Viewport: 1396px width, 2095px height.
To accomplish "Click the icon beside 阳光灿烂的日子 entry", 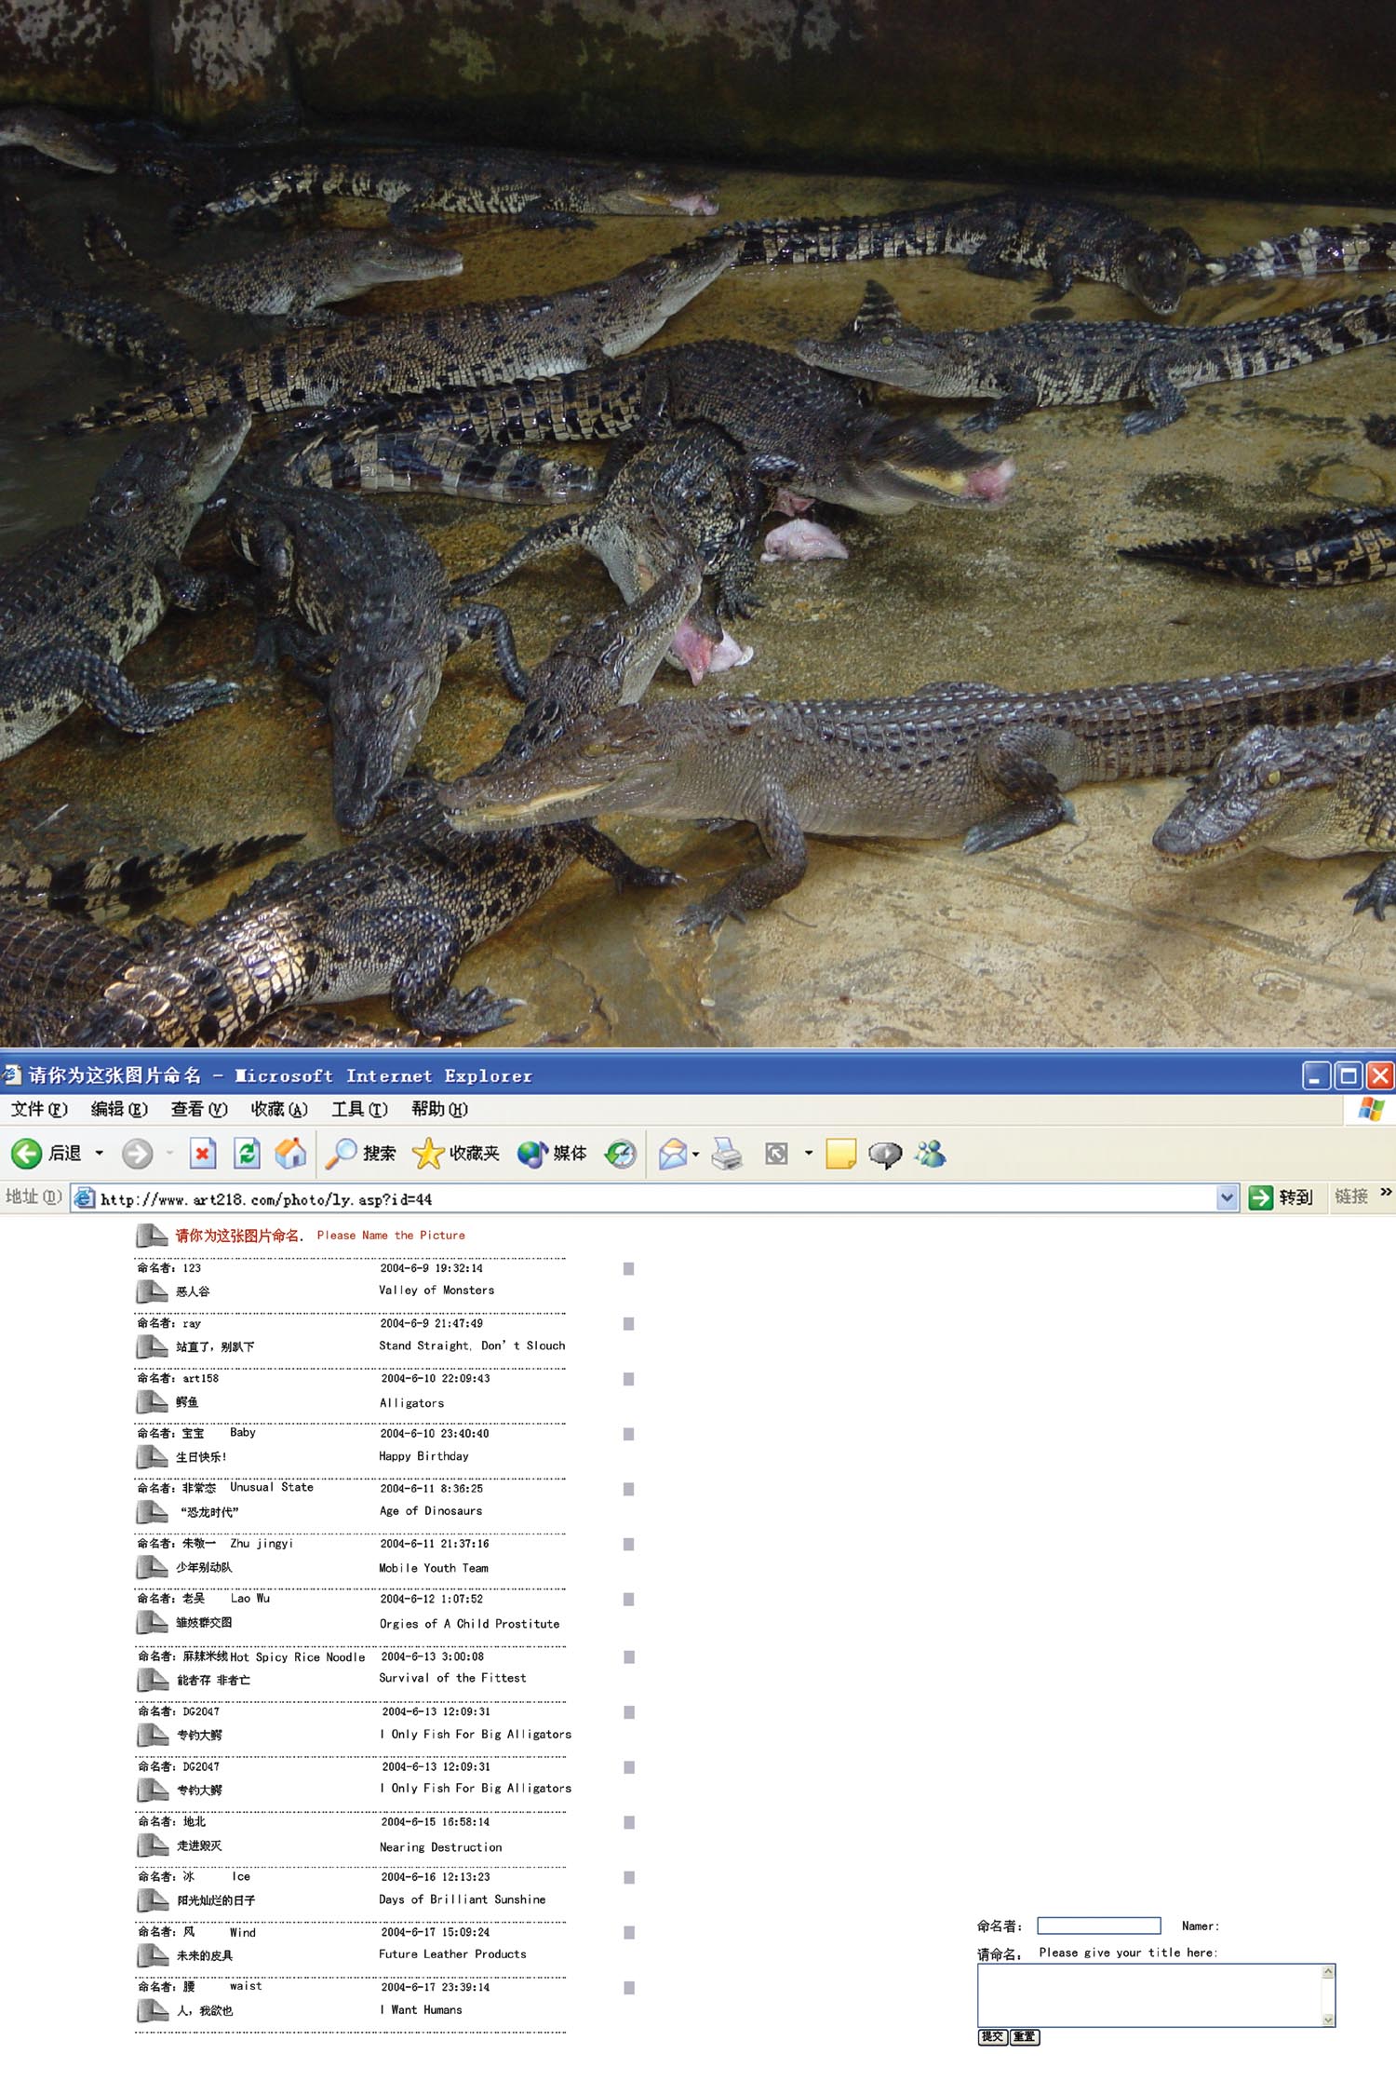I will 153,1899.
